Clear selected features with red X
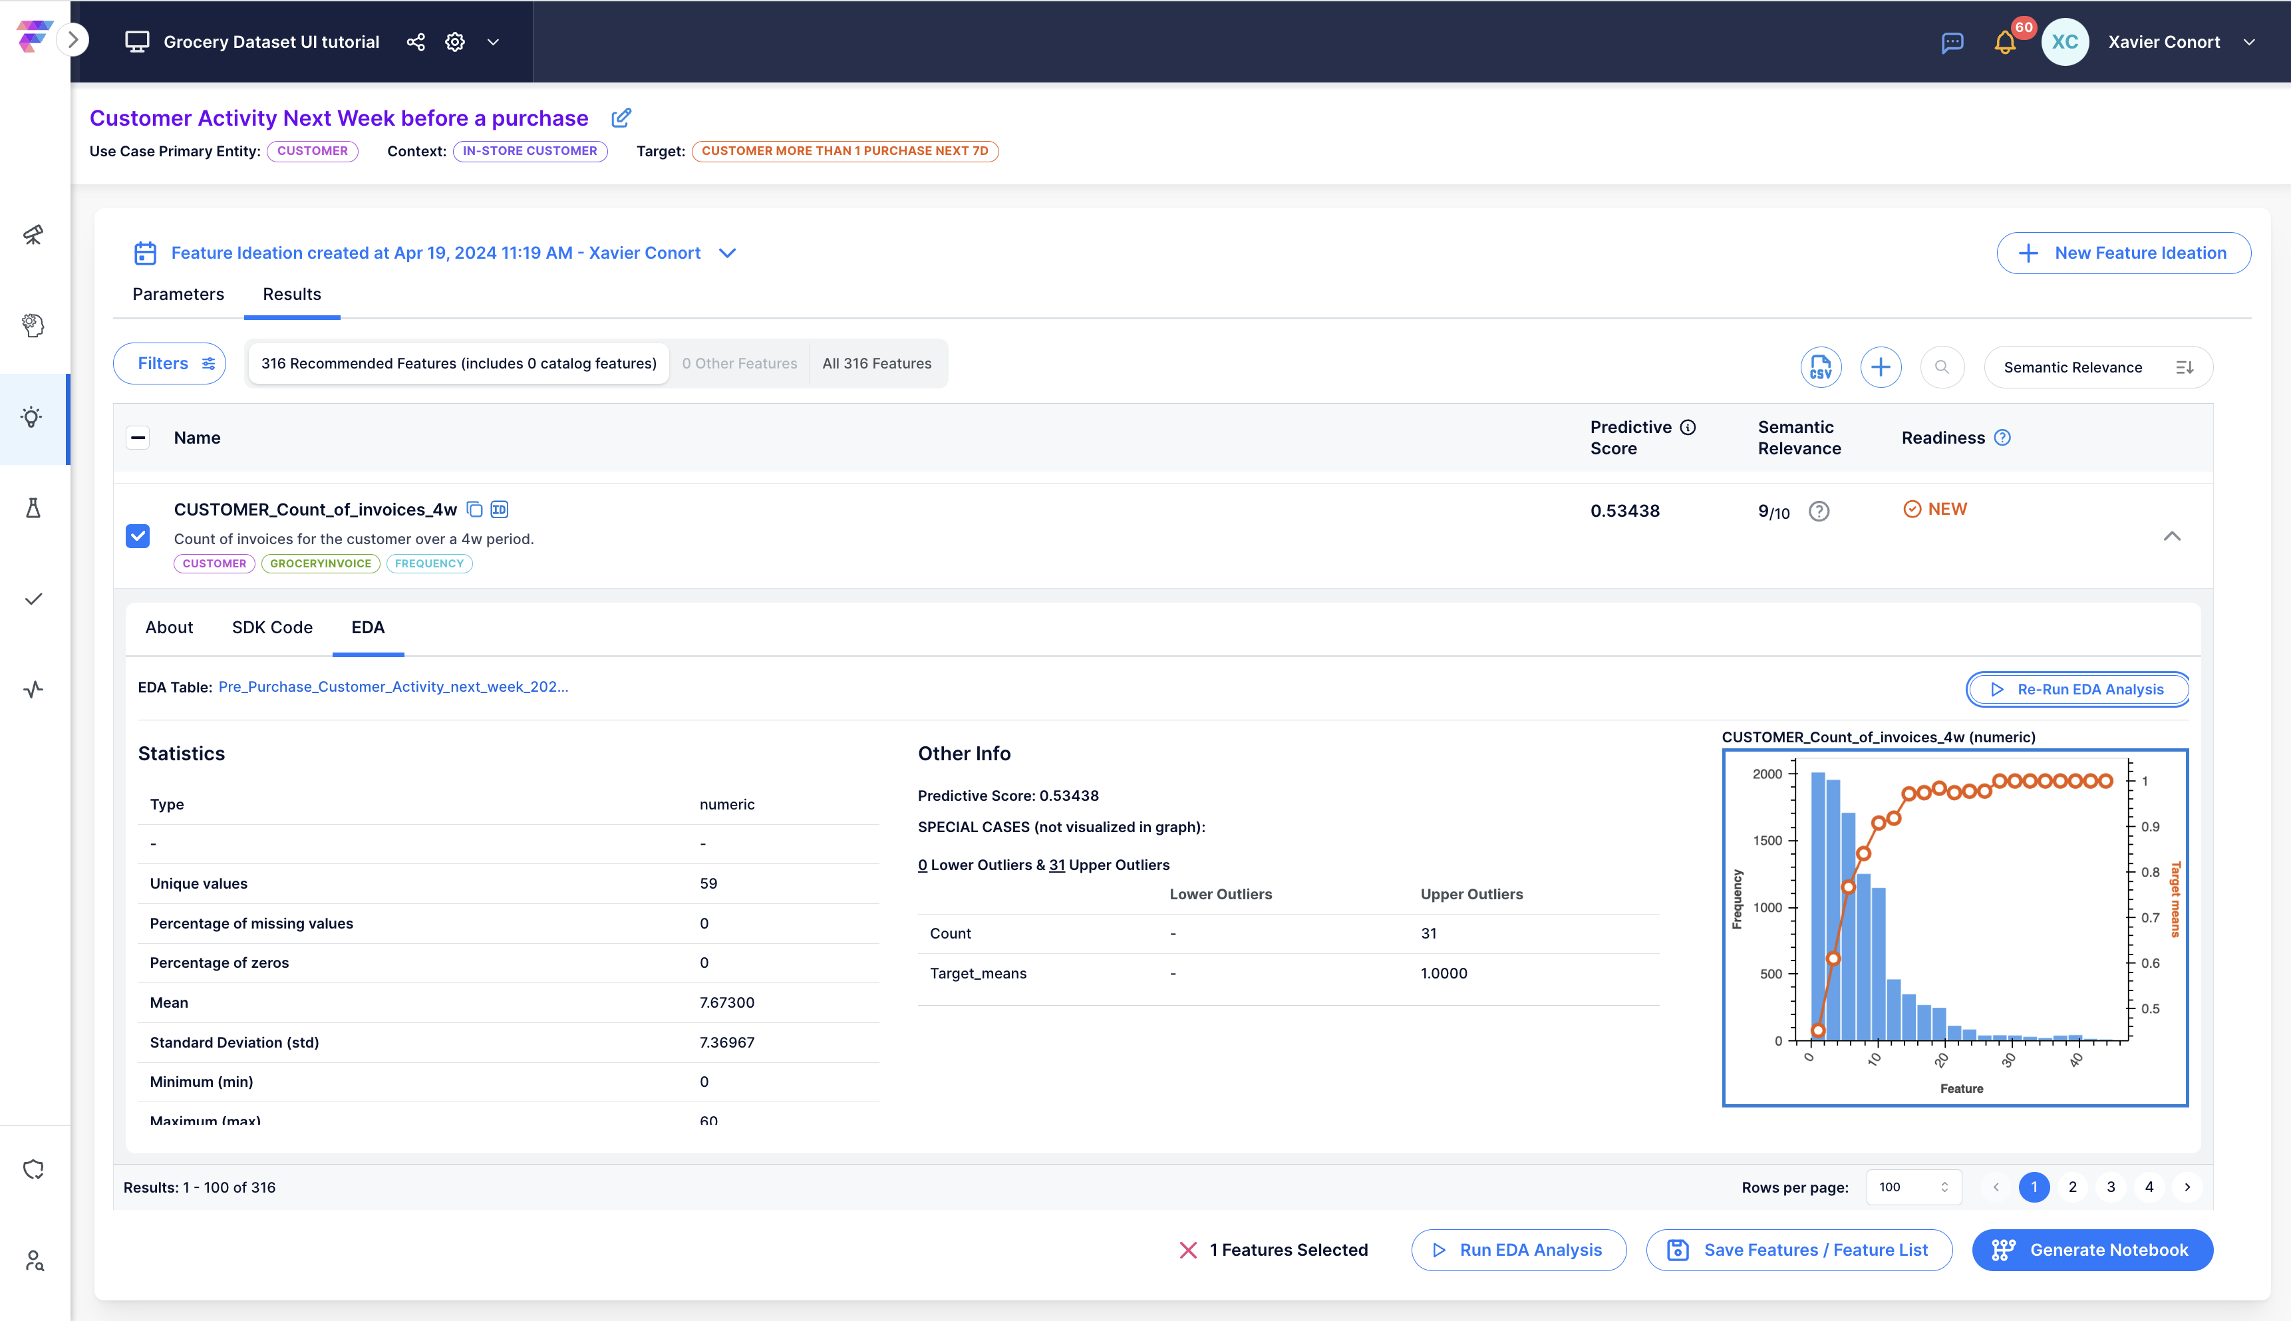Screen dimensions: 2291x1321 1187,1250
